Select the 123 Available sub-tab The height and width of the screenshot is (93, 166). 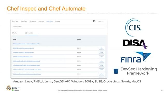(29, 33)
